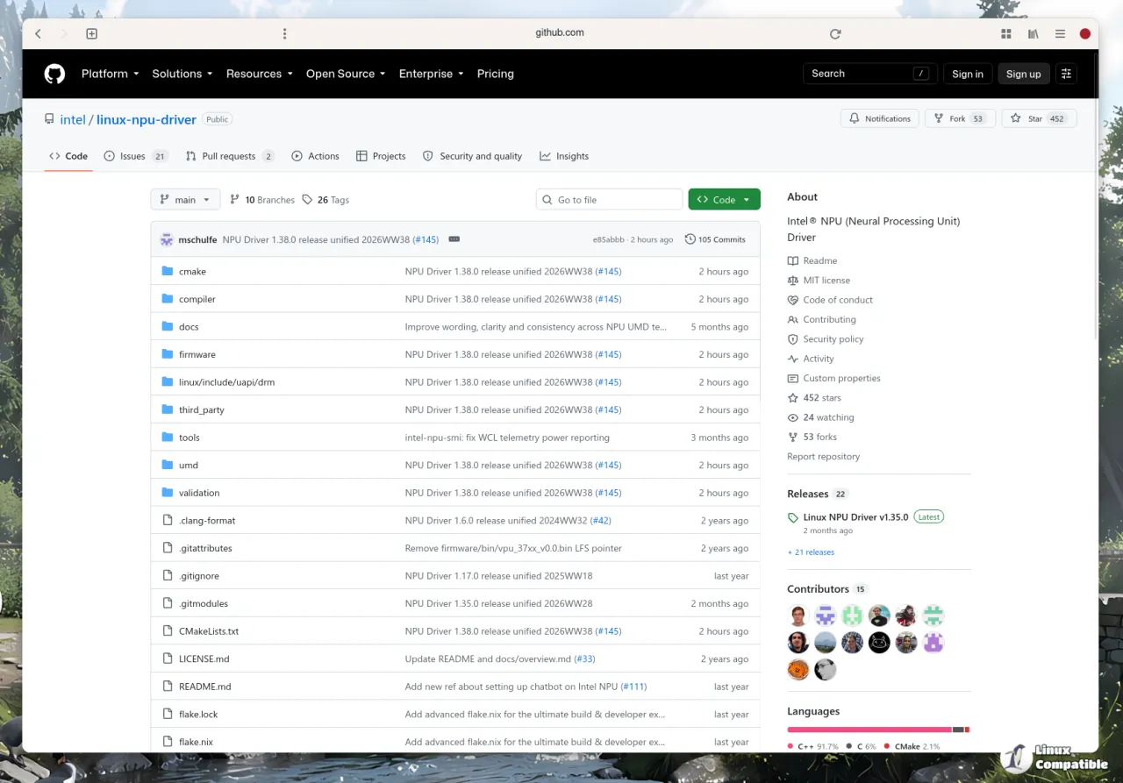The image size is (1123, 783).
Task: Expand the Resources menu
Action: click(259, 74)
